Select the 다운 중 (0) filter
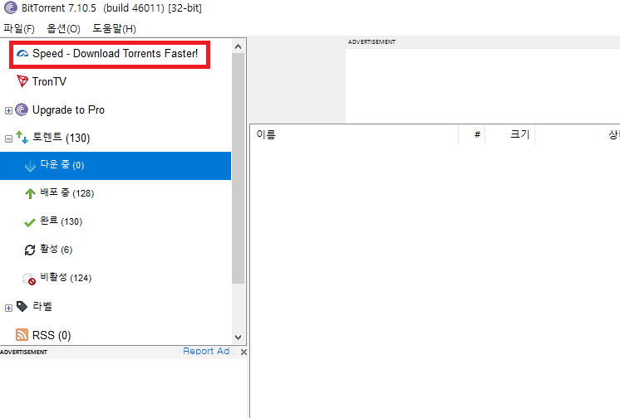The width and height of the screenshot is (620, 418). click(x=116, y=166)
